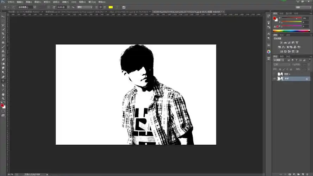Select the Horizontal Type tool
313x176 pixels.
coord(3,81)
